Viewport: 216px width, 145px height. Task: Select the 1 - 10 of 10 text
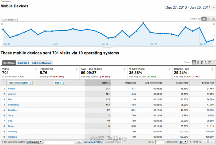coord(195,142)
